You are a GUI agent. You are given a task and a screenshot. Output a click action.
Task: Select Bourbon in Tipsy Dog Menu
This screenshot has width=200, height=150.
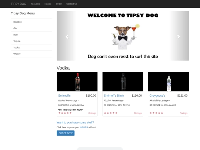tap(31, 22)
